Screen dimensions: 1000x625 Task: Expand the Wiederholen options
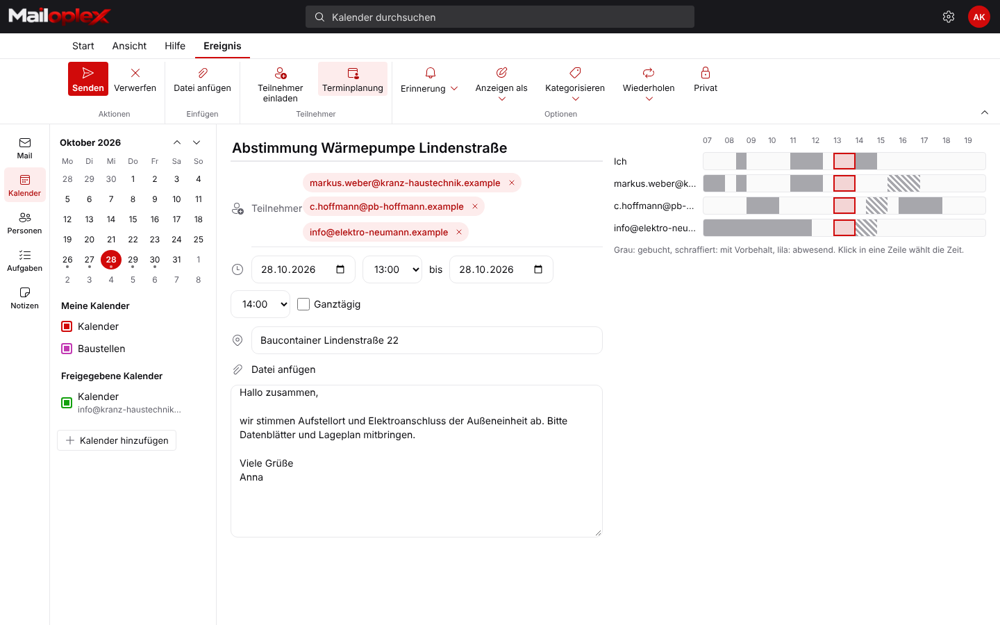[x=649, y=84]
